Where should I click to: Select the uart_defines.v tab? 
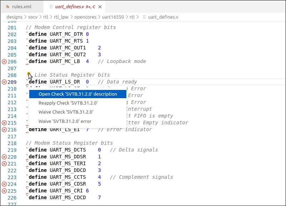point(75,7)
